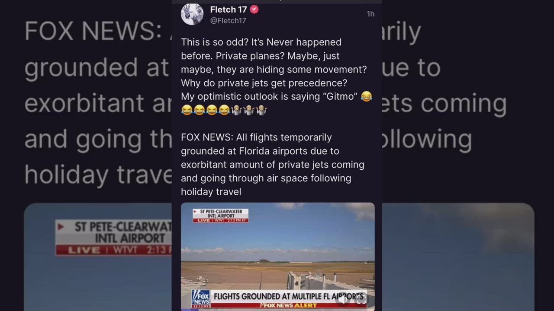This screenshot has width=554, height=311.
Task: Open the Fletch 17 display name link
Action: (229, 10)
